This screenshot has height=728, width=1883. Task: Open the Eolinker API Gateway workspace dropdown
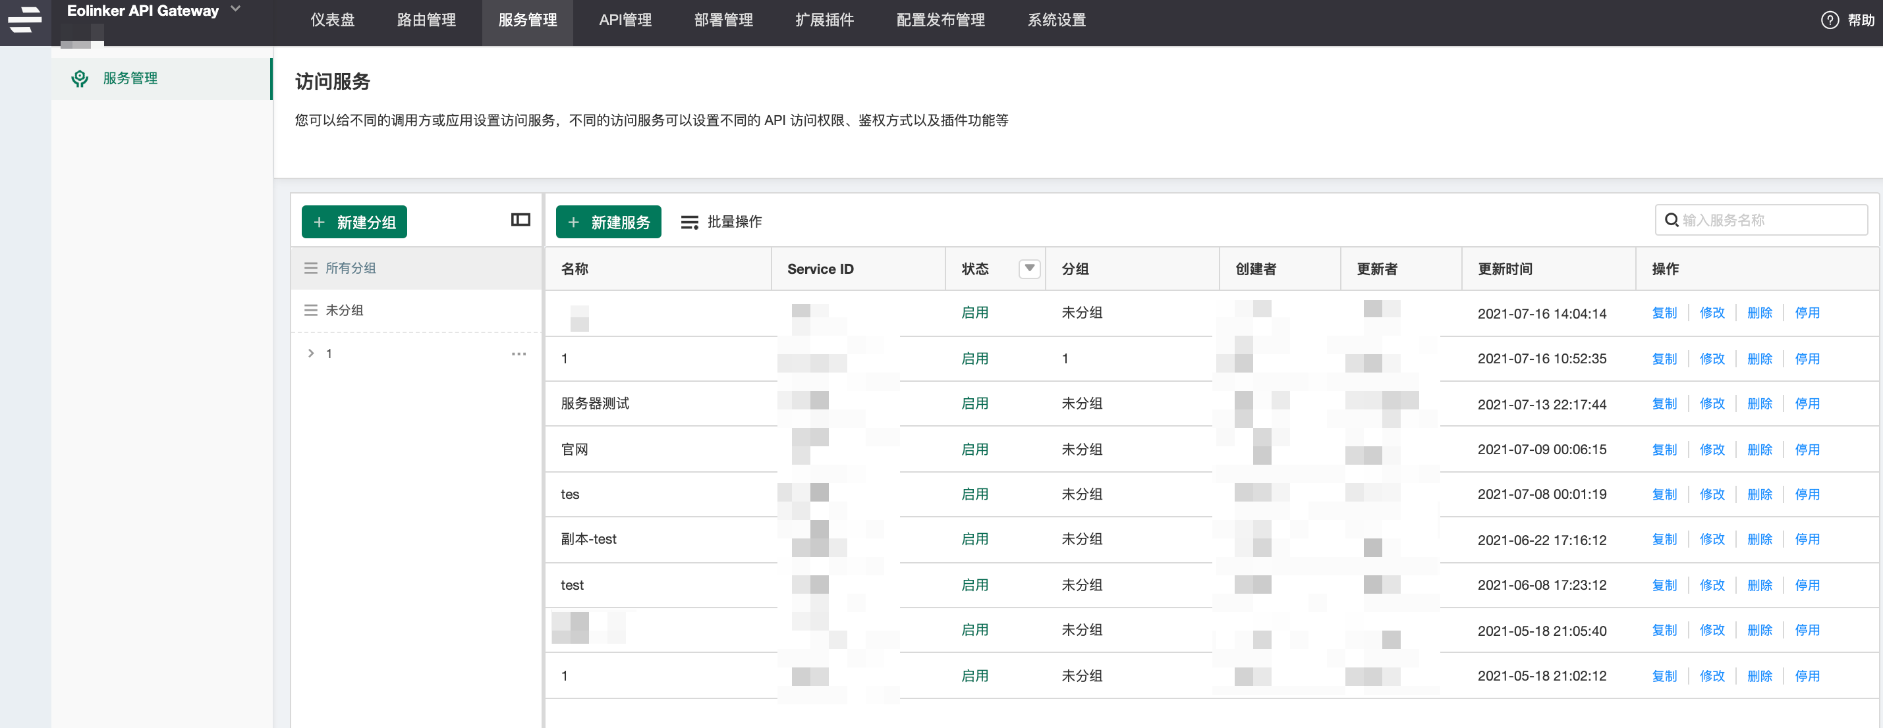point(235,9)
